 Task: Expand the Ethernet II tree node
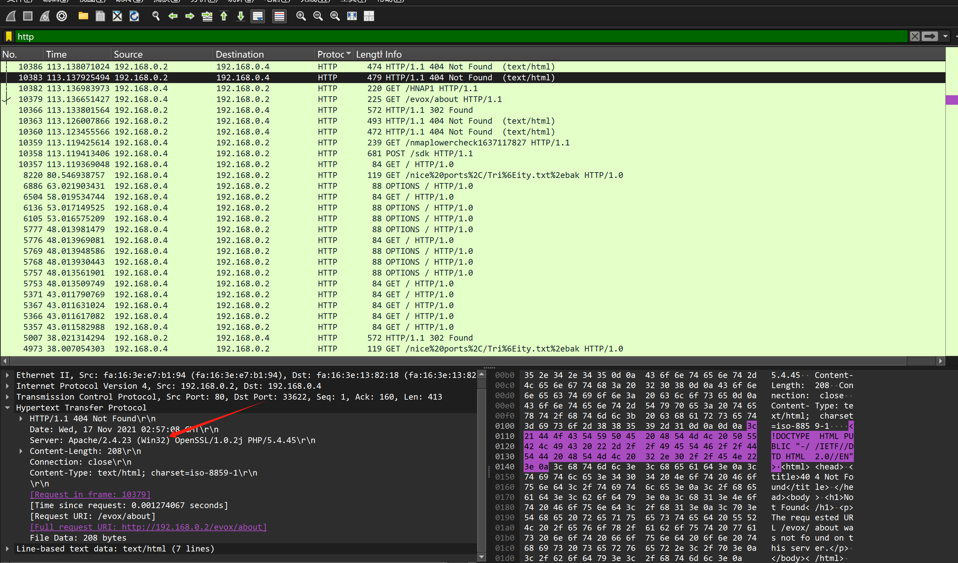click(x=7, y=375)
